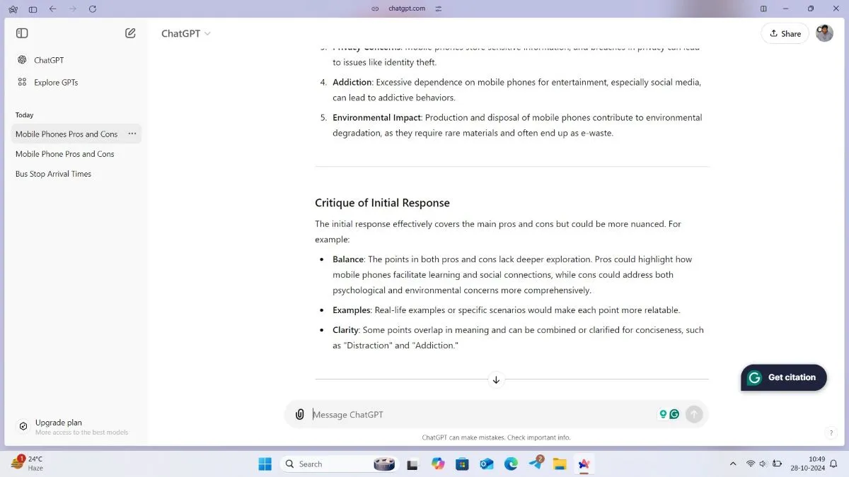Viewport: 849px width, 477px height.
Task: Open Windows Start menu
Action: [265, 464]
